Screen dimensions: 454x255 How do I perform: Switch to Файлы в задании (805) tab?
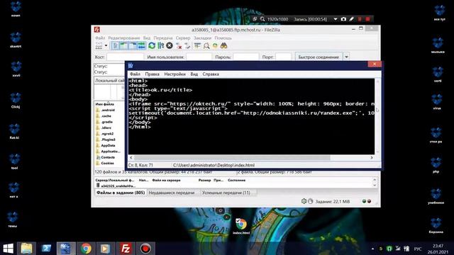point(121,193)
